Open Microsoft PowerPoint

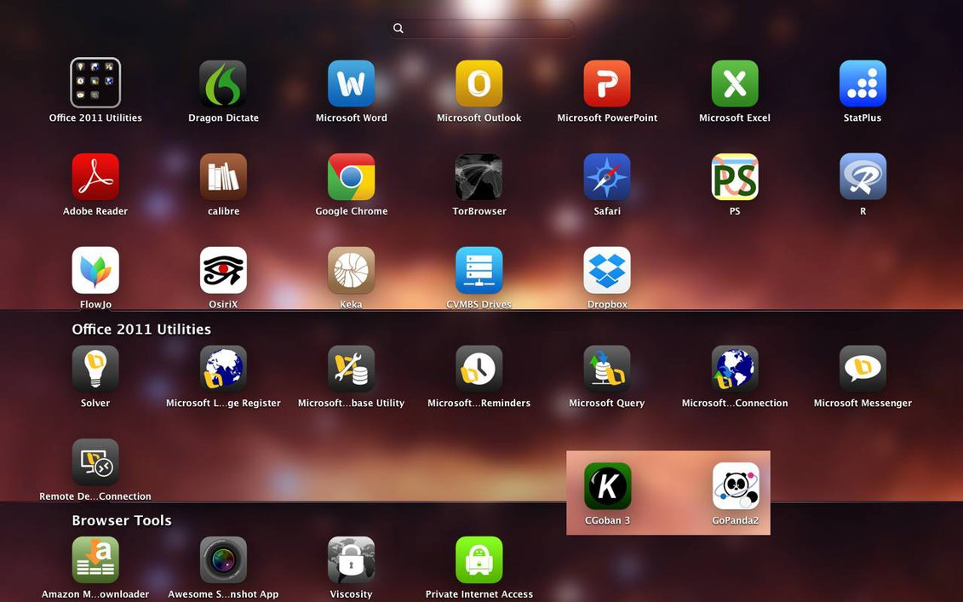(x=607, y=83)
